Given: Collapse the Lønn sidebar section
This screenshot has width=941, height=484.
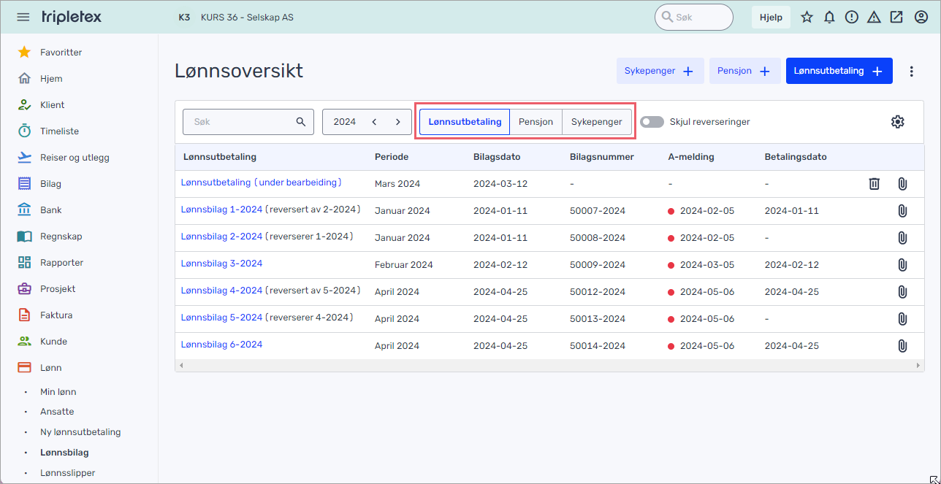Looking at the screenshot, I should [x=50, y=368].
